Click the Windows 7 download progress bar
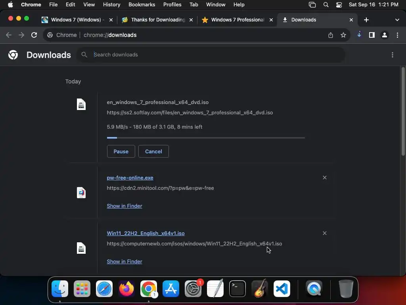Viewport: 406px width, 305px height. [206, 138]
